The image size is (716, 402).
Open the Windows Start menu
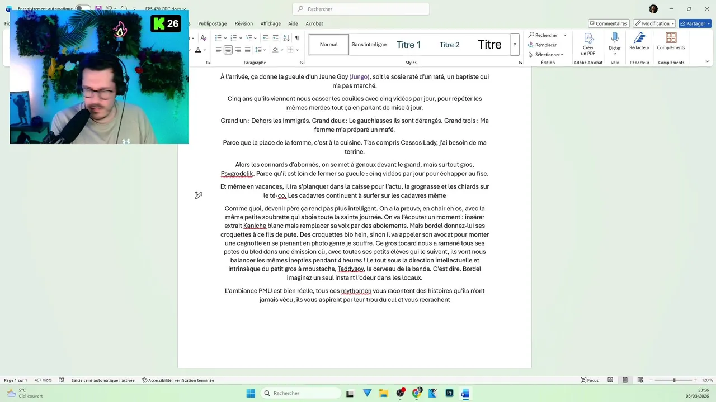(x=251, y=393)
